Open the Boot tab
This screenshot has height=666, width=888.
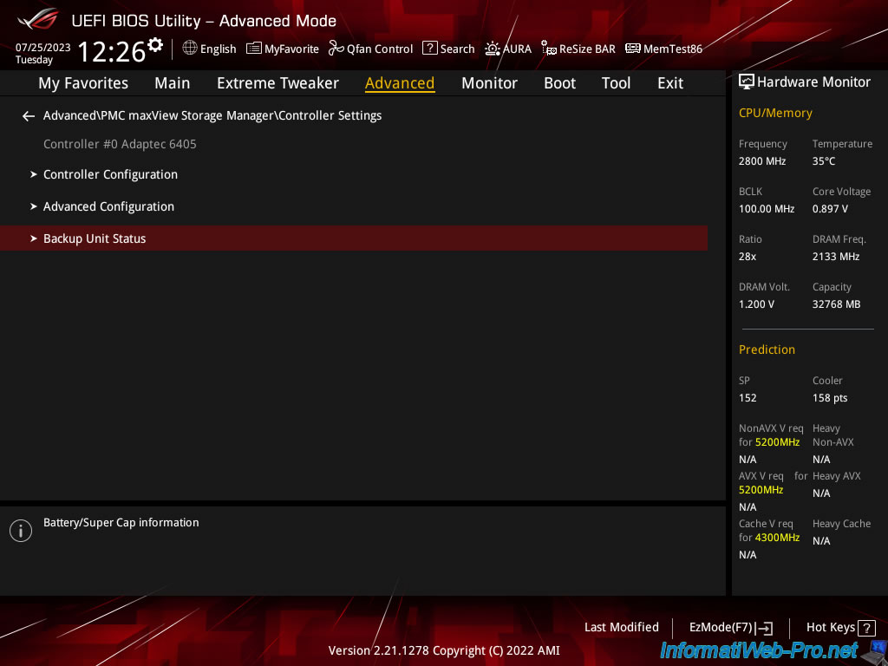[559, 83]
